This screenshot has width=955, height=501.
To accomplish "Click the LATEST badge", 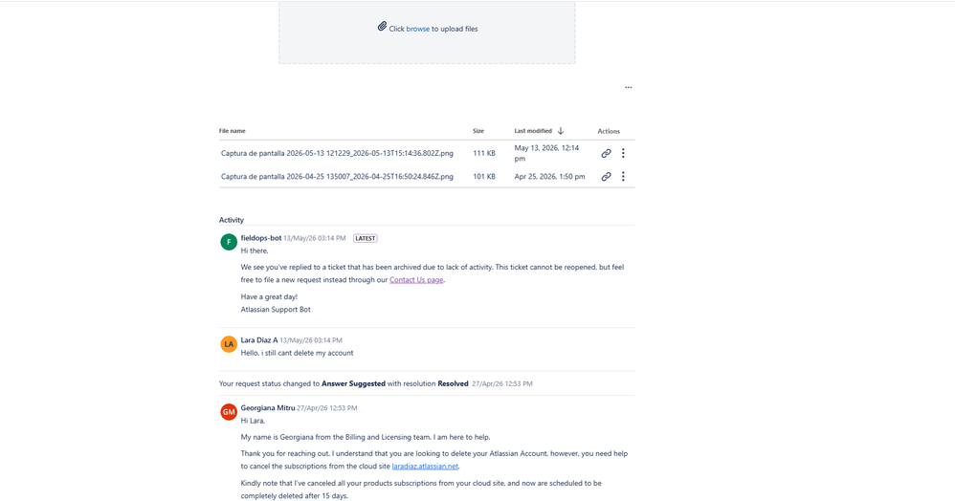I will [x=366, y=239].
